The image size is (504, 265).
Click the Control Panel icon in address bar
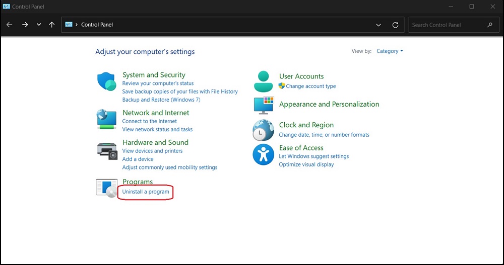(x=69, y=24)
